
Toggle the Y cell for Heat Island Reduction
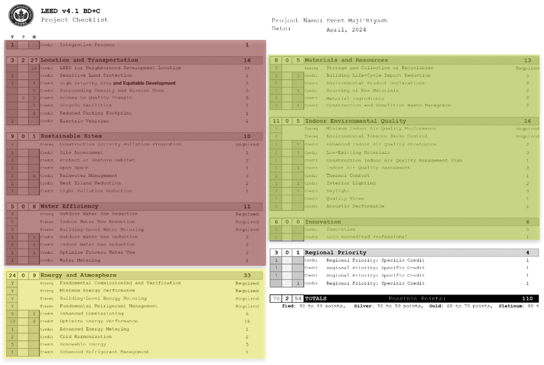tap(13, 182)
